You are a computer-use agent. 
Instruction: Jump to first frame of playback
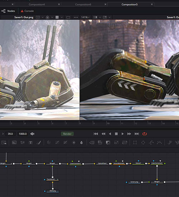[96, 134]
